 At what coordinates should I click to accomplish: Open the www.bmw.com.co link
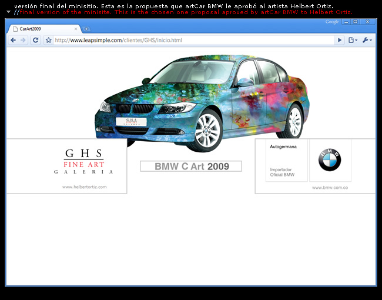click(x=330, y=187)
